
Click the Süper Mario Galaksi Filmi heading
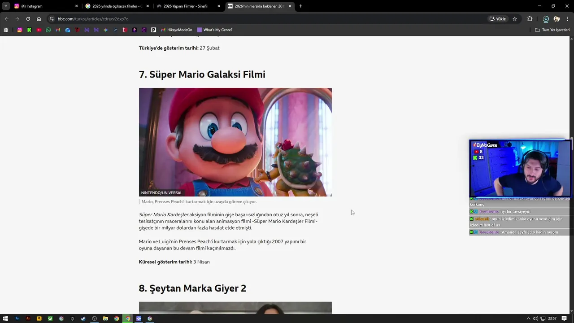pos(202,74)
